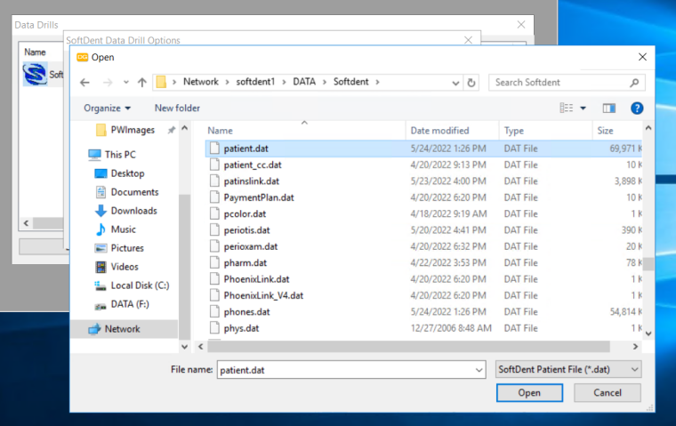Click the Open button
The image size is (676, 426).
point(529,393)
